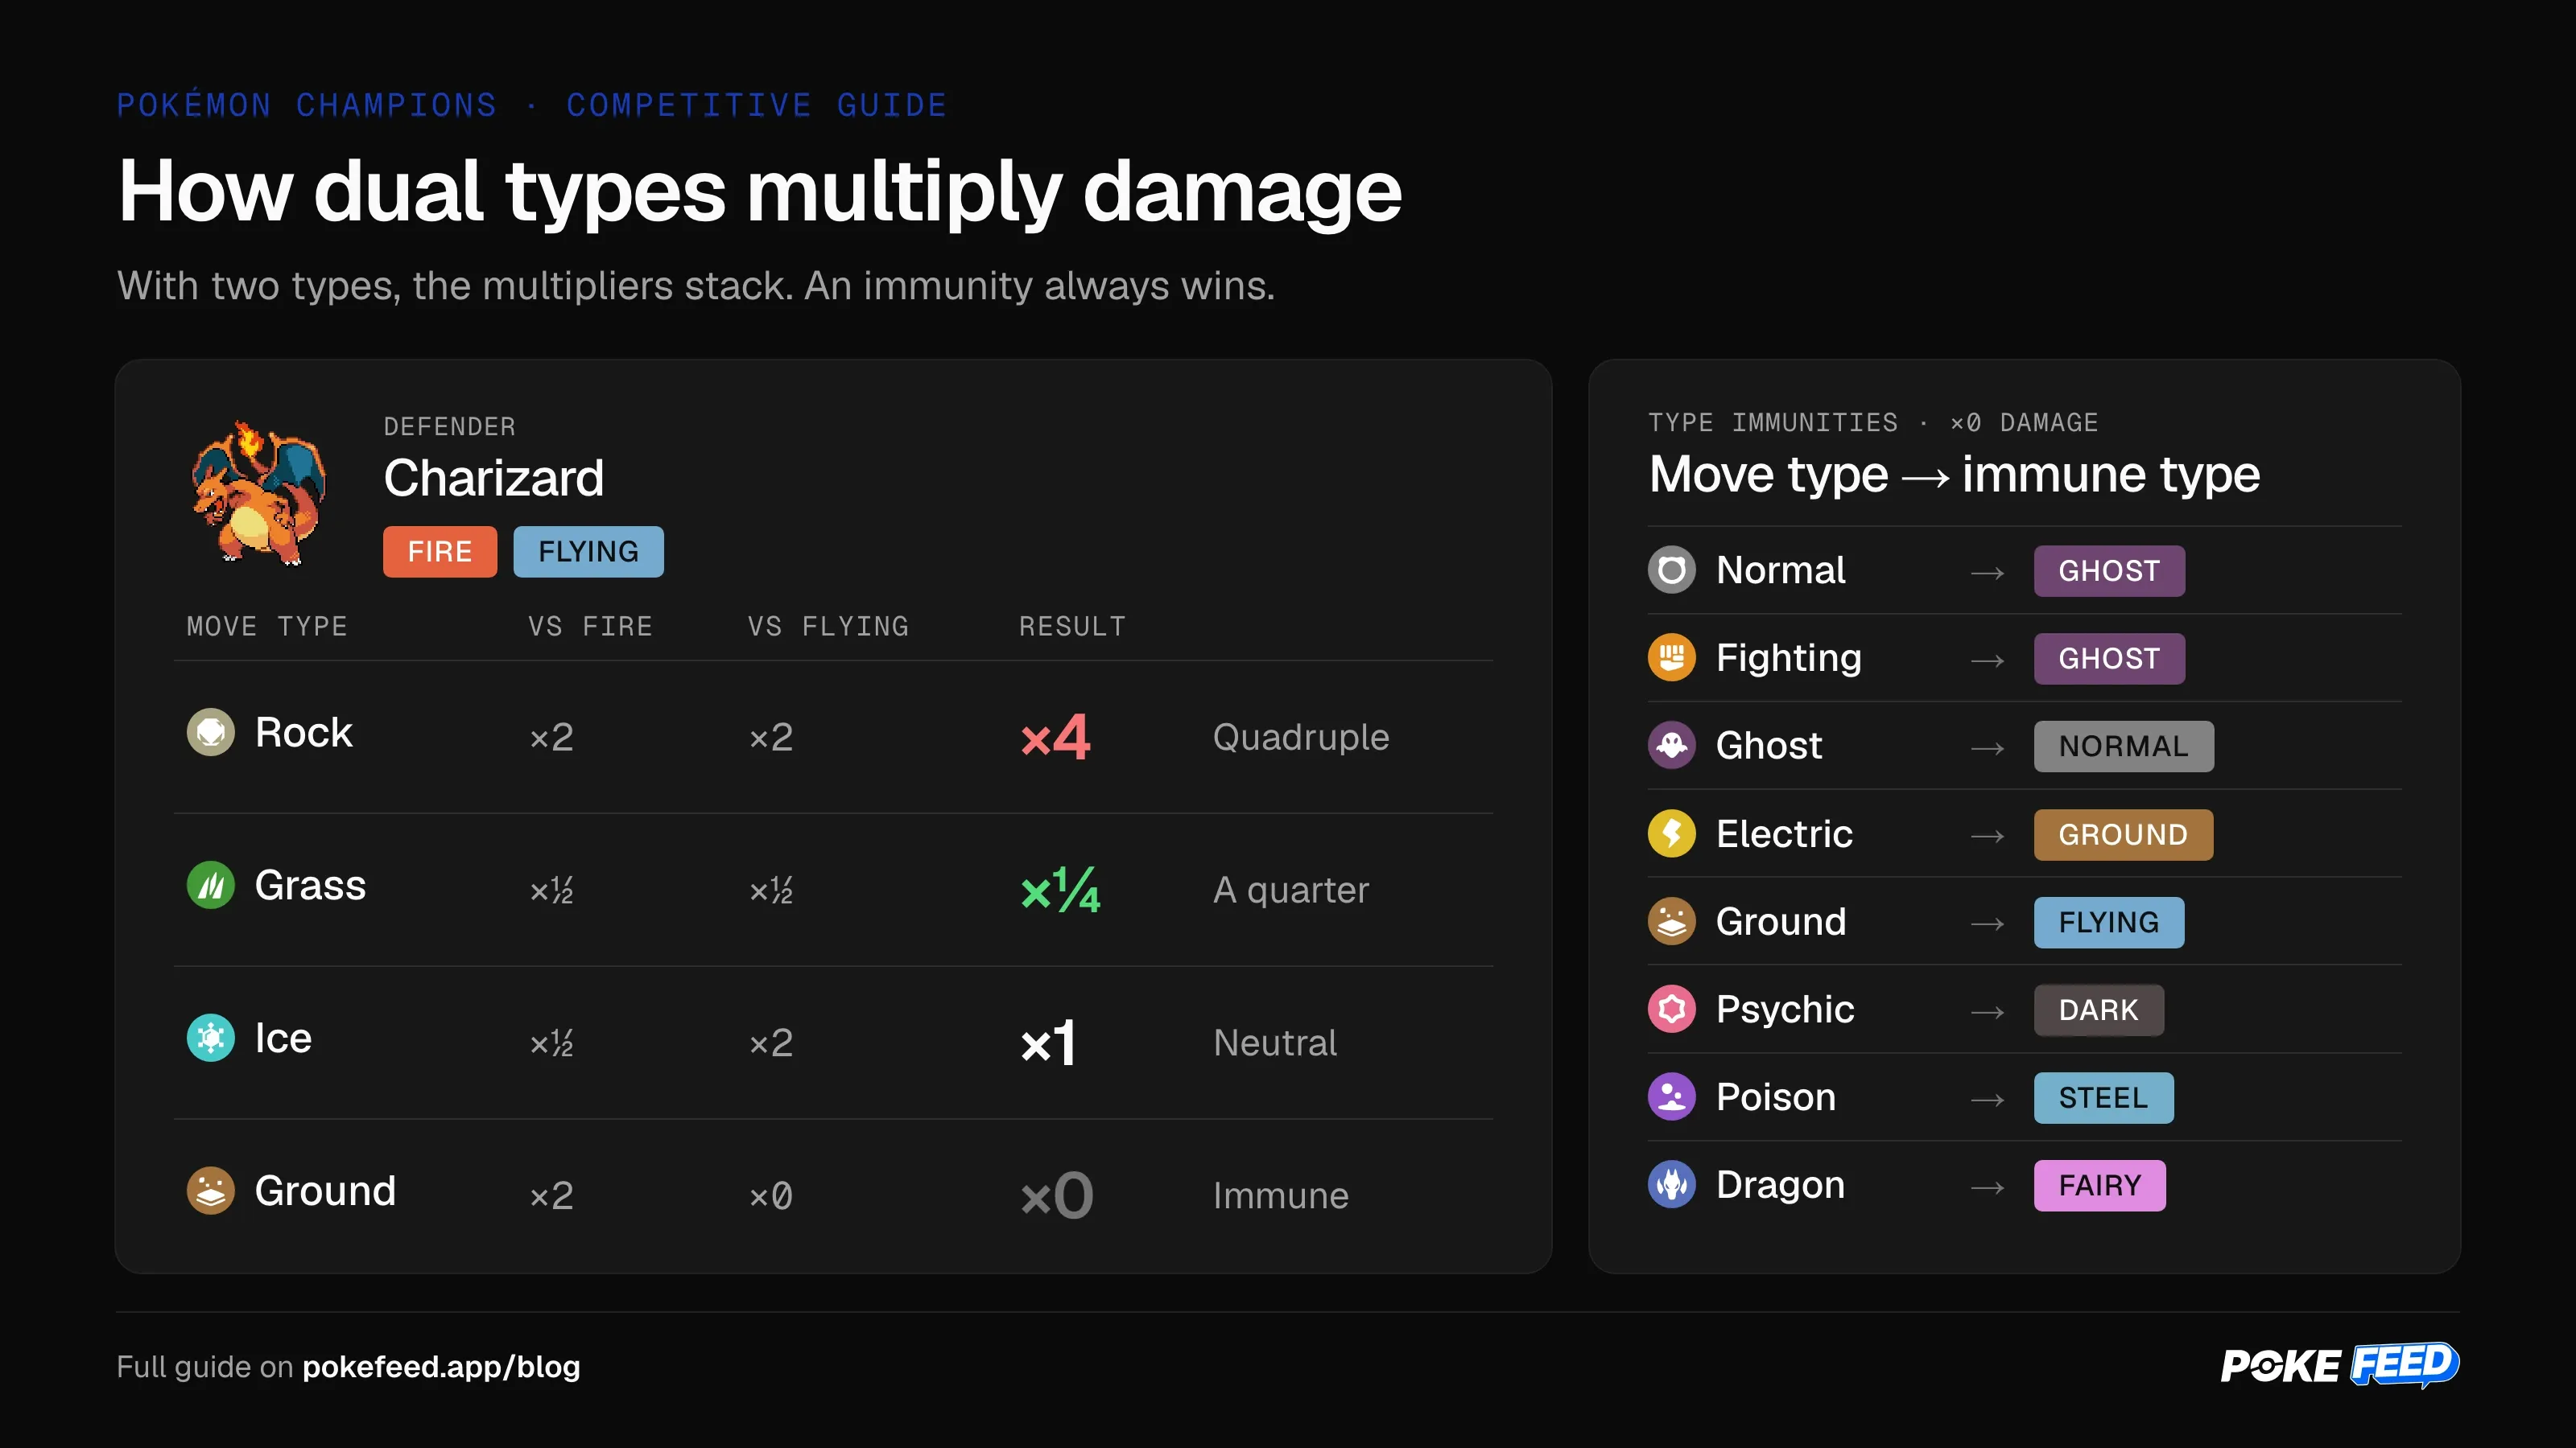The height and width of the screenshot is (1448, 2576).
Task: Click the Rock type icon in the table
Action: coord(211,733)
